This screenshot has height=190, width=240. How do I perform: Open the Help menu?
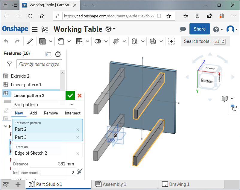point(218,29)
